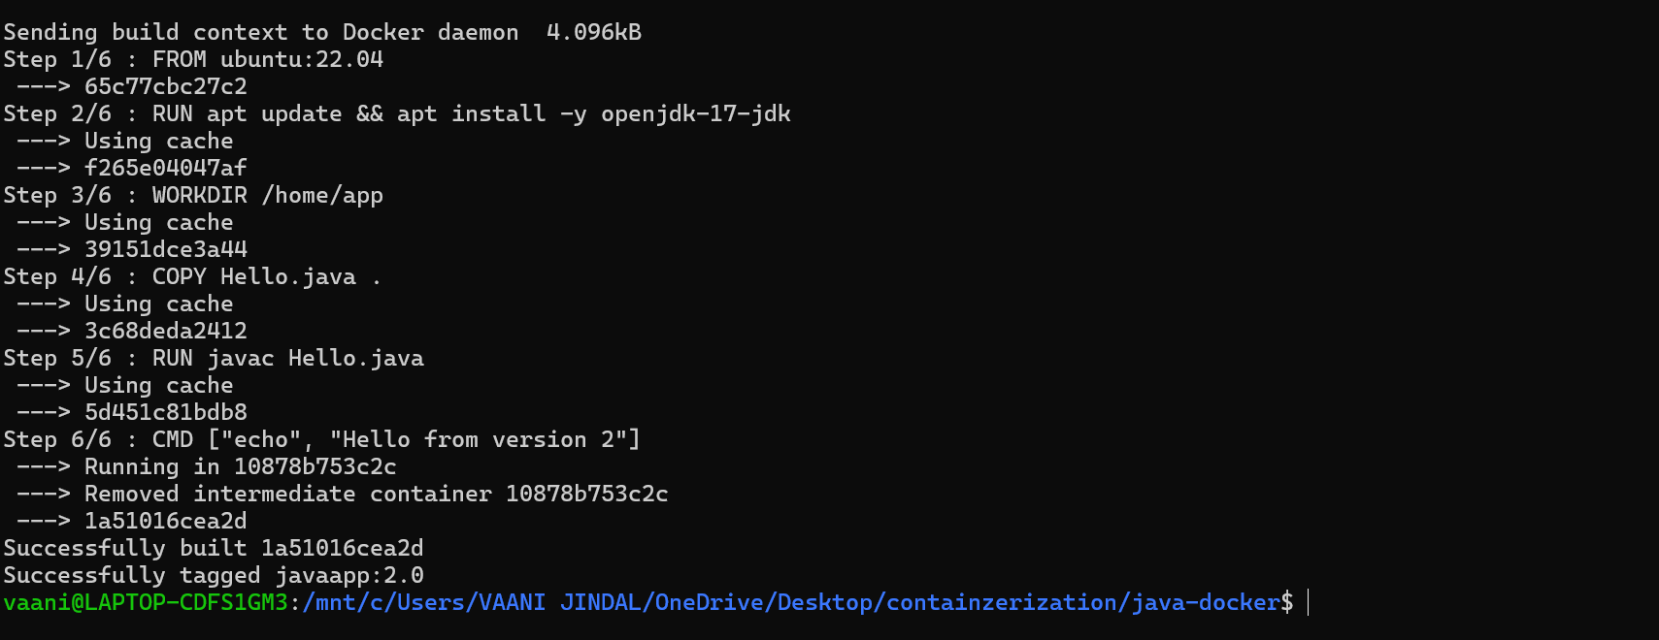Click the terminal prompt cursor at the end
This screenshot has width=1659, height=640.
point(1308,602)
